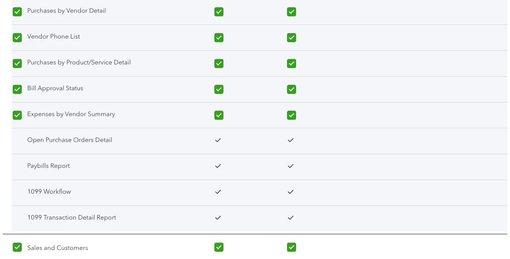Screen dimensions: 510x259
Task: Click last-column checkmark in Paybills Report row
Action: (x=291, y=166)
